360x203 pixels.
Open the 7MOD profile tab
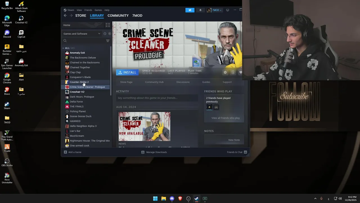point(137,16)
